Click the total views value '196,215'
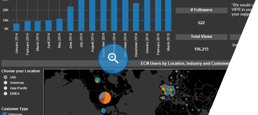This screenshot has width=258, height=115. [x=202, y=49]
